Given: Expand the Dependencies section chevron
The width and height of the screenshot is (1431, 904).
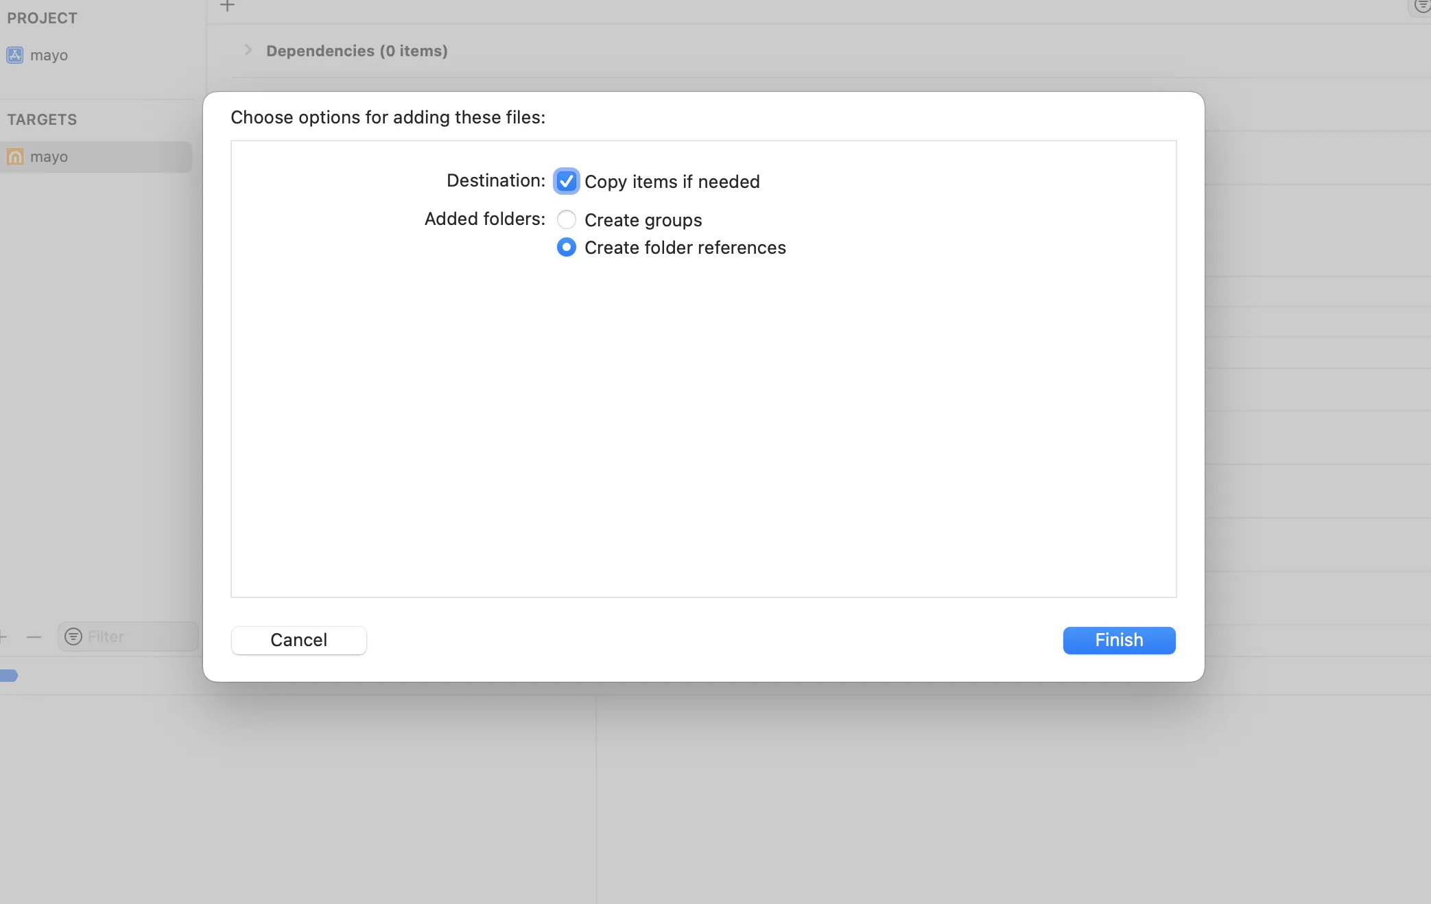Looking at the screenshot, I should tap(248, 50).
